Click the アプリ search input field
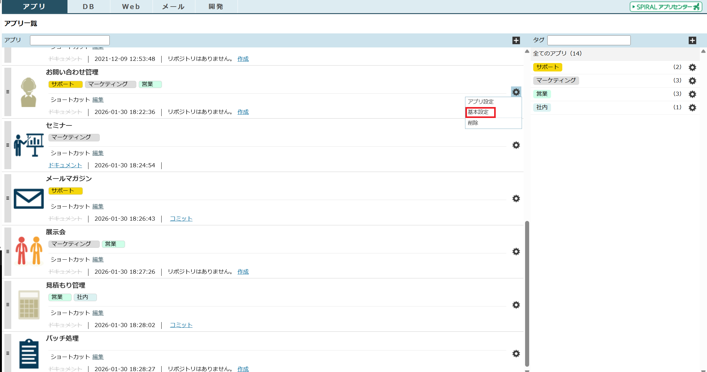This screenshot has height=372, width=707. tap(70, 40)
